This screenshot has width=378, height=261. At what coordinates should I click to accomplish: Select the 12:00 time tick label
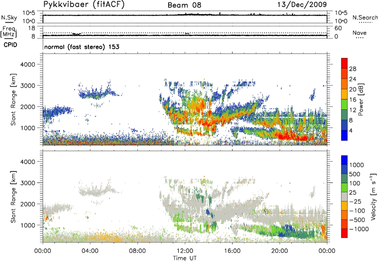[185, 251]
